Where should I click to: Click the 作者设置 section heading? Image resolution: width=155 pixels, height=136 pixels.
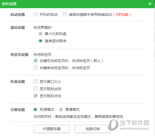click(x=18, y=82)
